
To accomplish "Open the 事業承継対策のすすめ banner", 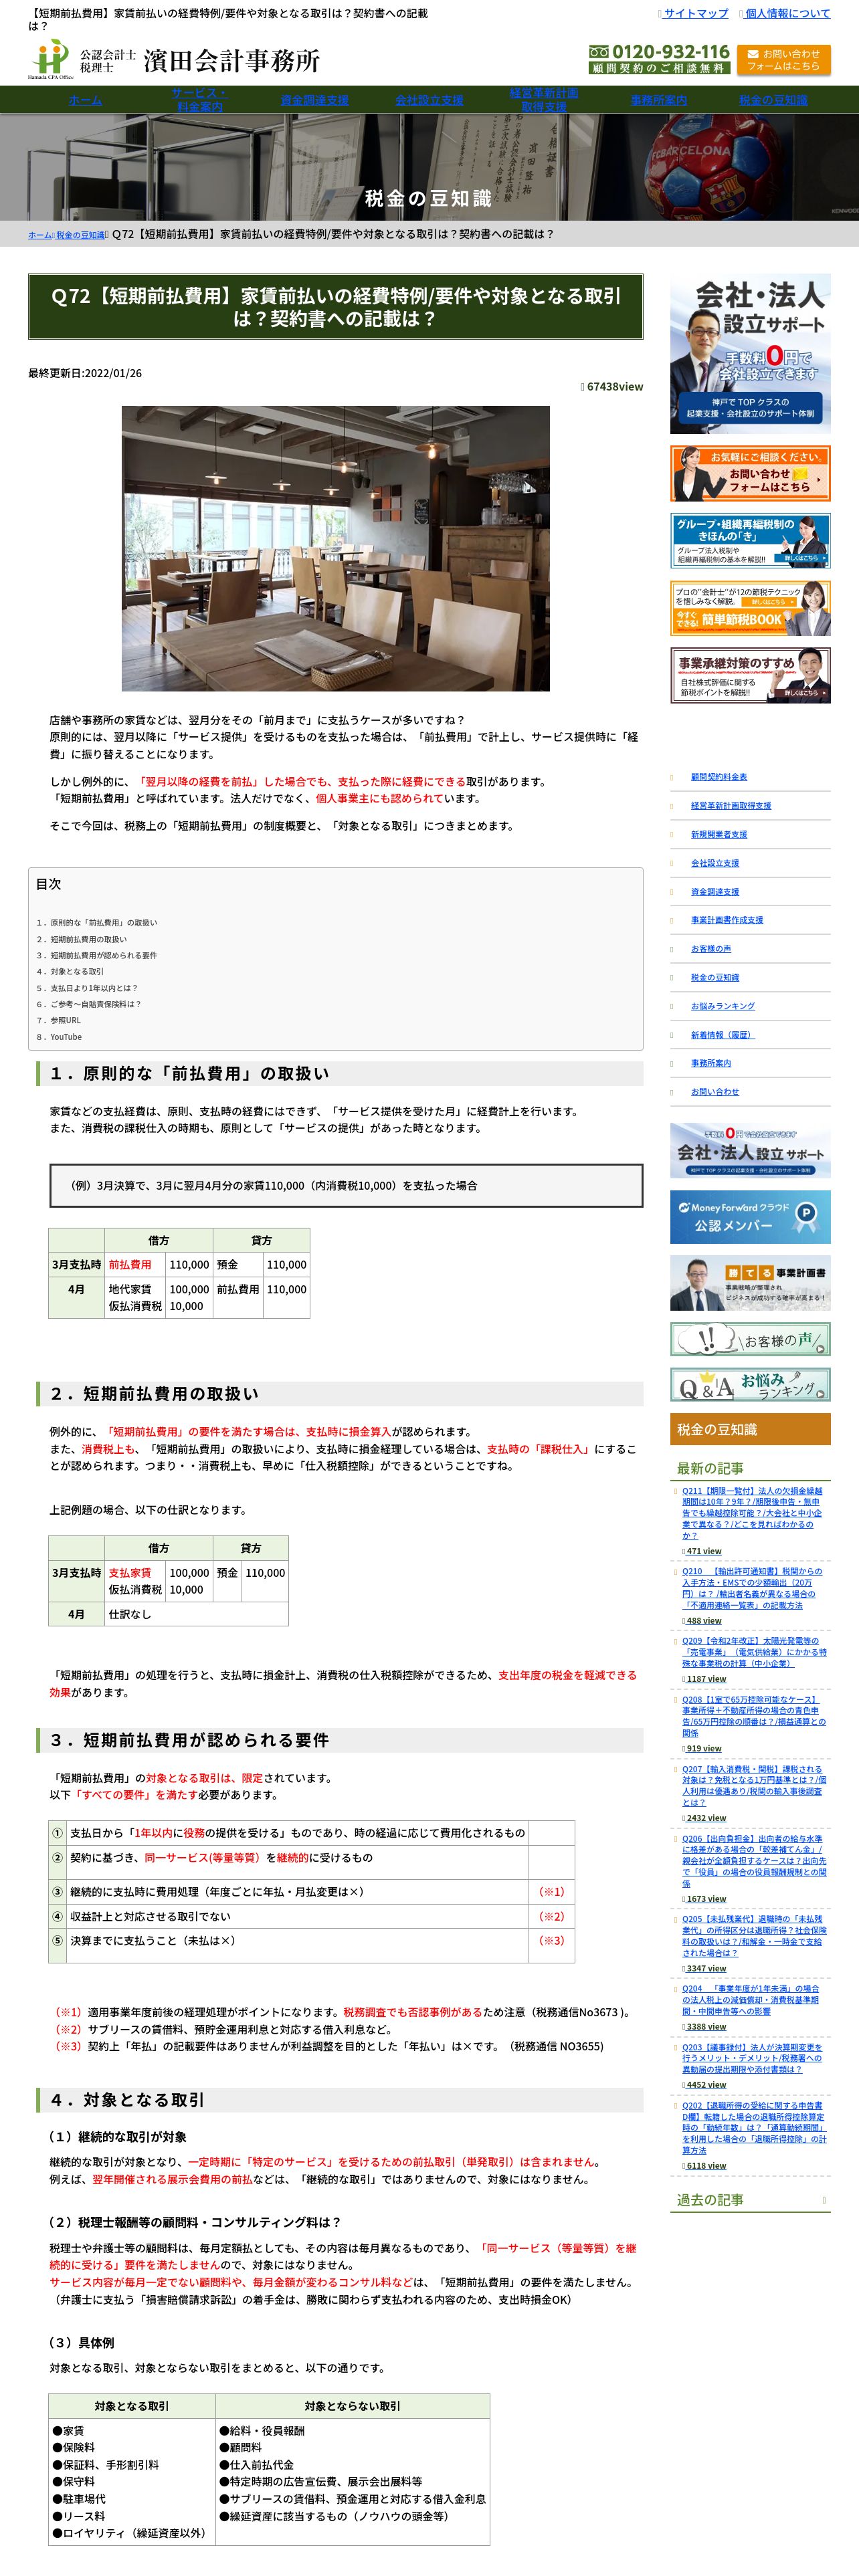I will pos(750,675).
